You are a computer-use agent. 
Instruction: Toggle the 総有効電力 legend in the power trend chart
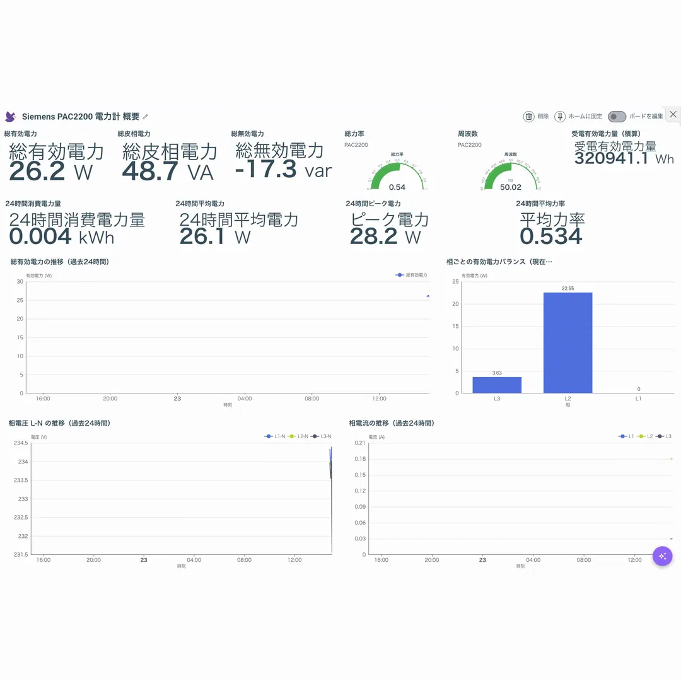(x=411, y=275)
